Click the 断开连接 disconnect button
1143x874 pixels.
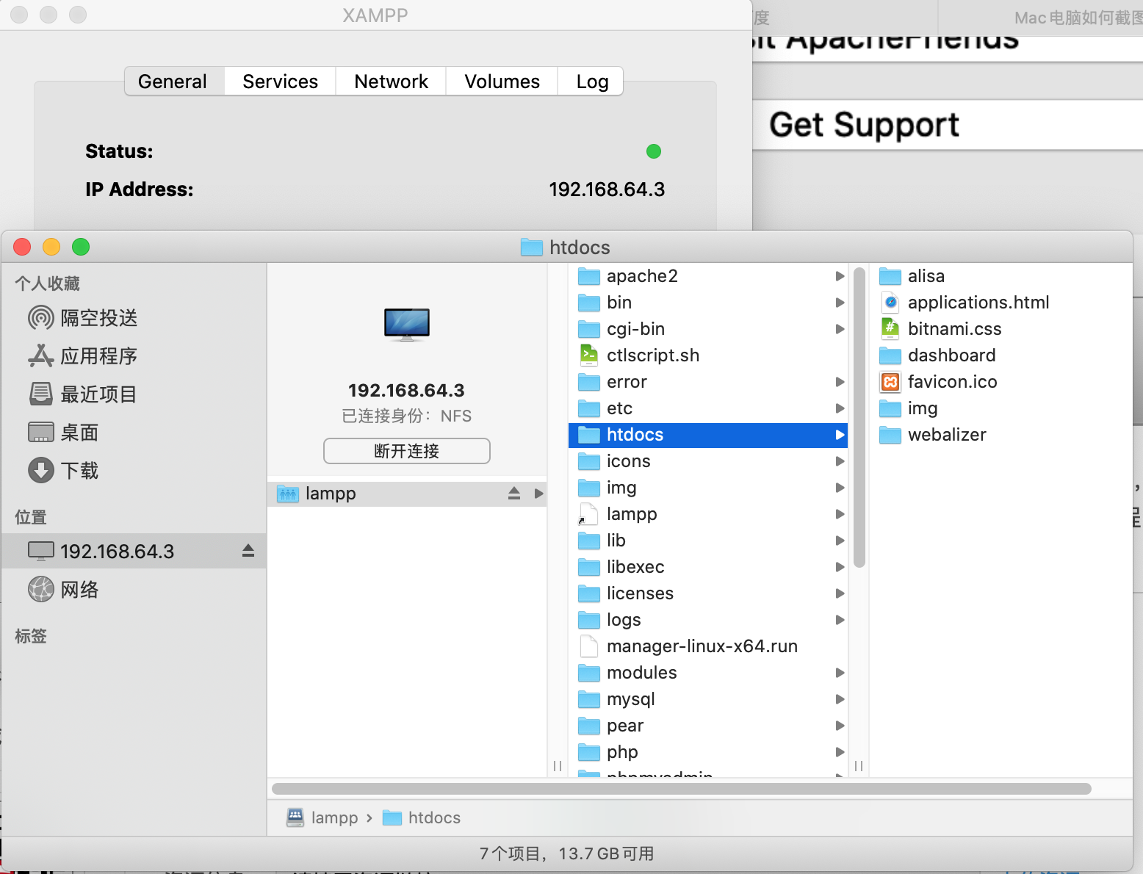[407, 451]
